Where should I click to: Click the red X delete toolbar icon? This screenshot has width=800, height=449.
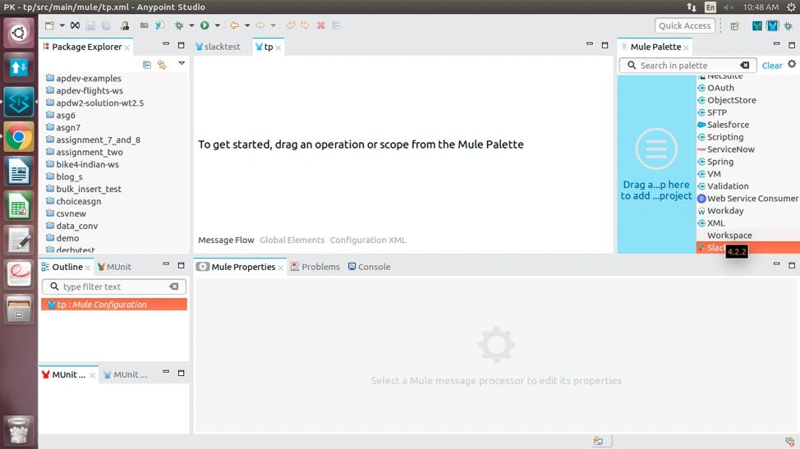[x=321, y=25]
